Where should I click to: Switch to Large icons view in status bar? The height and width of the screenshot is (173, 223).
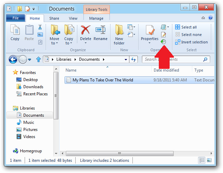[x=209, y=160]
